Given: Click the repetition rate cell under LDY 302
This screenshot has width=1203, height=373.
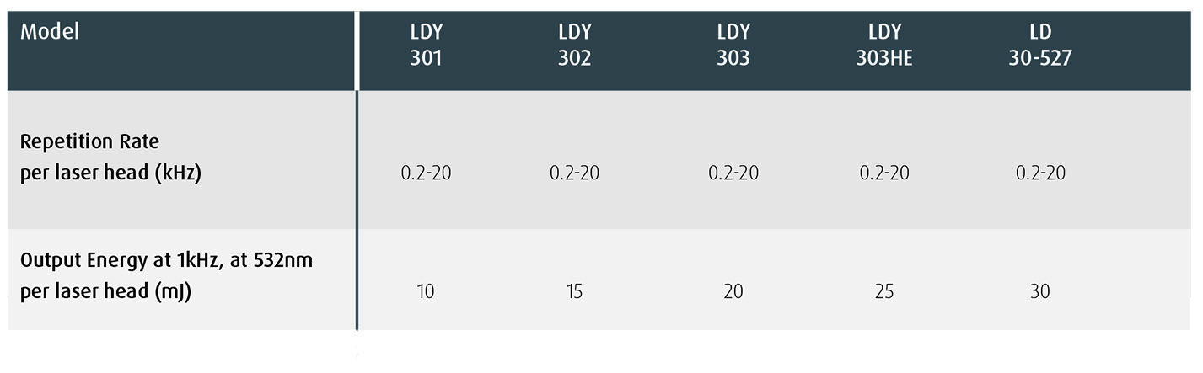Looking at the screenshot, I should 575,173.
